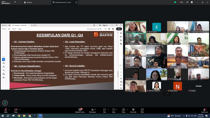210x118 pixels.
Task: Open Host tools shield menu
Action: [133, 110]
